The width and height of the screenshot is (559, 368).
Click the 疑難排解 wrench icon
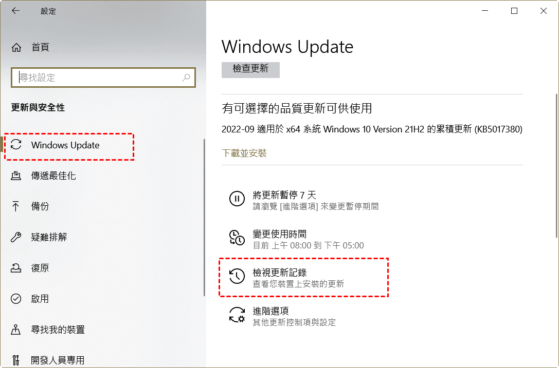(16, 237)
